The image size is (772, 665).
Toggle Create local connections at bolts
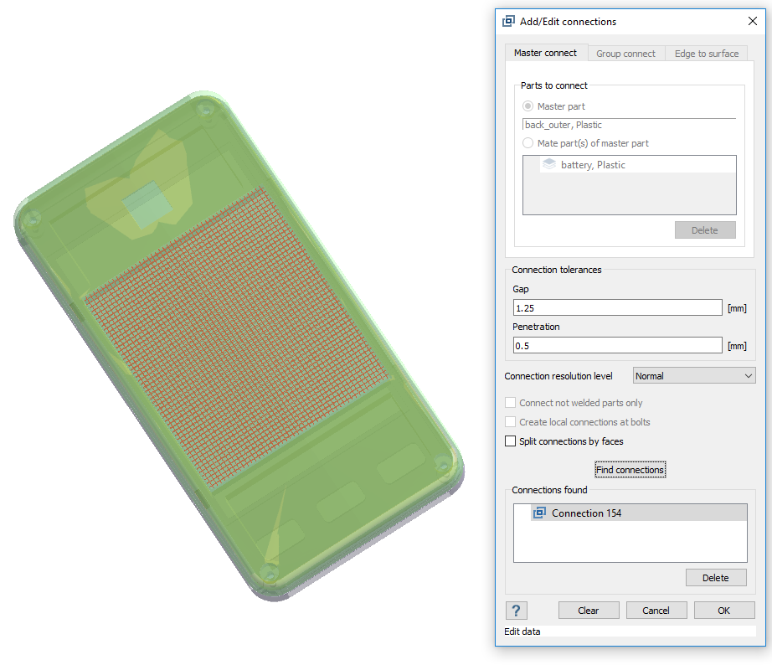pyautogui.click(x=511, y=422)
